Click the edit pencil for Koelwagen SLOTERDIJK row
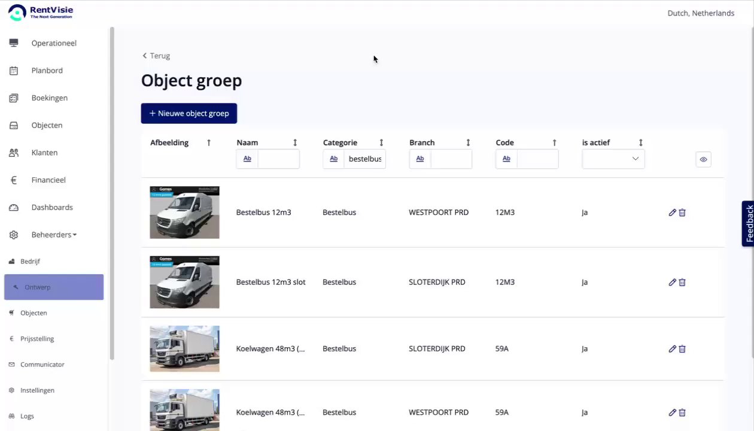This screenshot has width=754, height=431. (672, 349)
